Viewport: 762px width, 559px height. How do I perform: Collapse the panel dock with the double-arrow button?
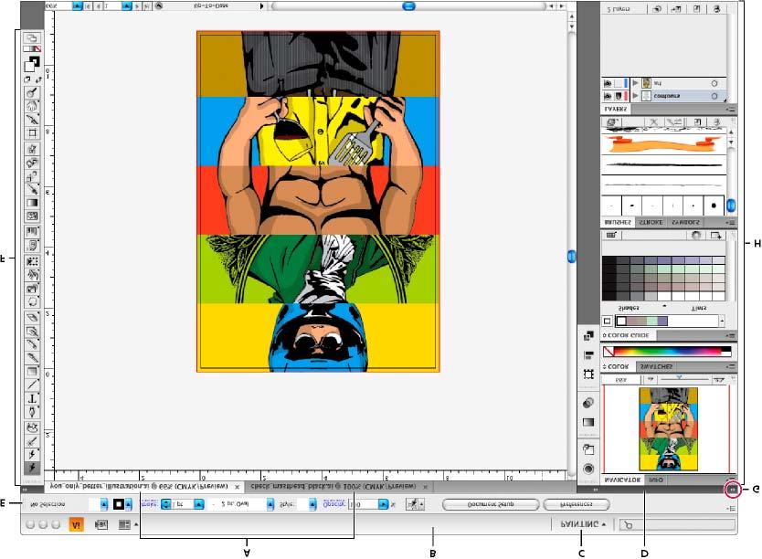coord(733,490)
